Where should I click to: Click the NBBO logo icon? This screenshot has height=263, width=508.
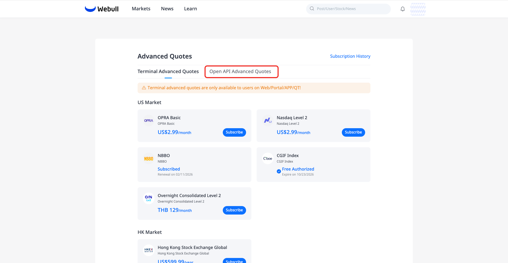(x=148, y=158)
